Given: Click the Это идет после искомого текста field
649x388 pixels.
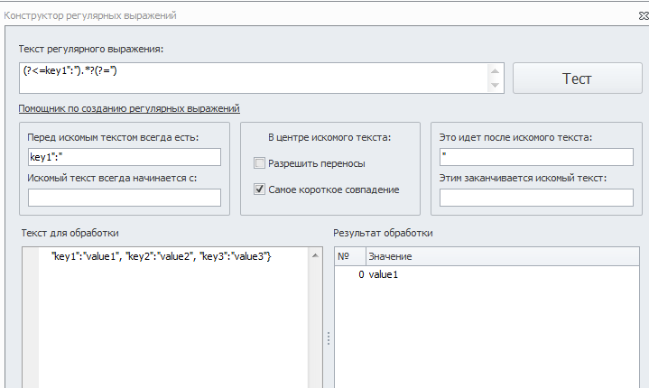Looking at the screenshot, I should point(536,157).
